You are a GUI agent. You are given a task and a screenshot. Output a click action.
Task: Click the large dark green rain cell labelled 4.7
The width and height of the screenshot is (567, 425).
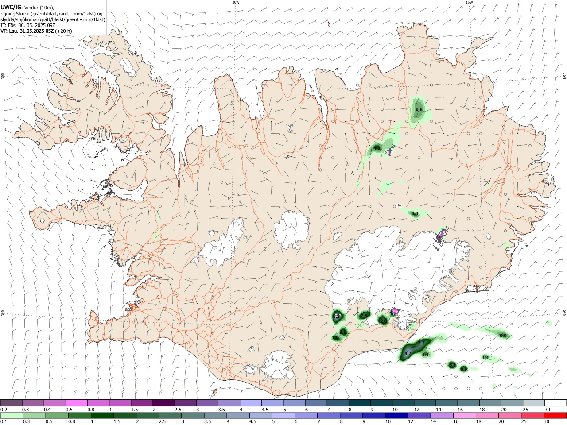point(414,350)
